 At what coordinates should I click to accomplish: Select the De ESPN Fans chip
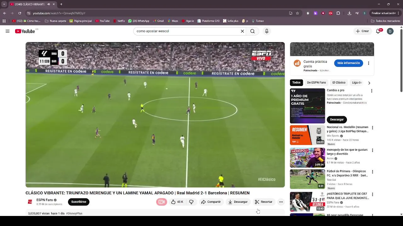coord(316,83)
